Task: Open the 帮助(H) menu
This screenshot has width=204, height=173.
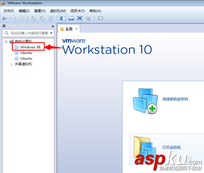Action: coord(95,11)
